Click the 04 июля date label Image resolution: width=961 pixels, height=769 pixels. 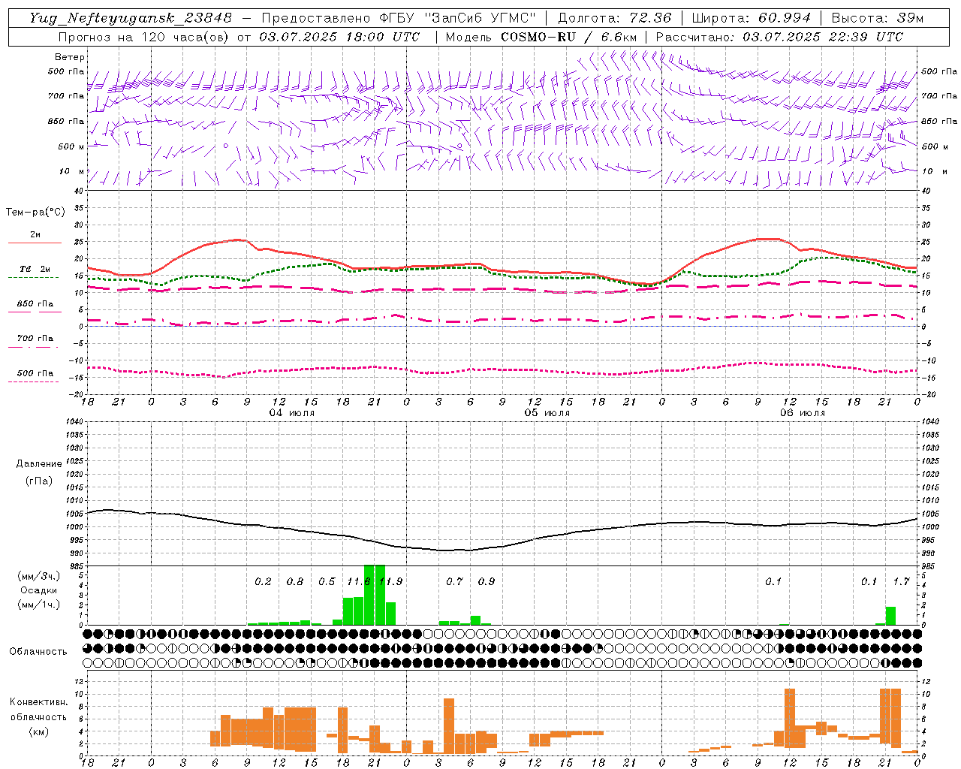click(x=292, y=413)
